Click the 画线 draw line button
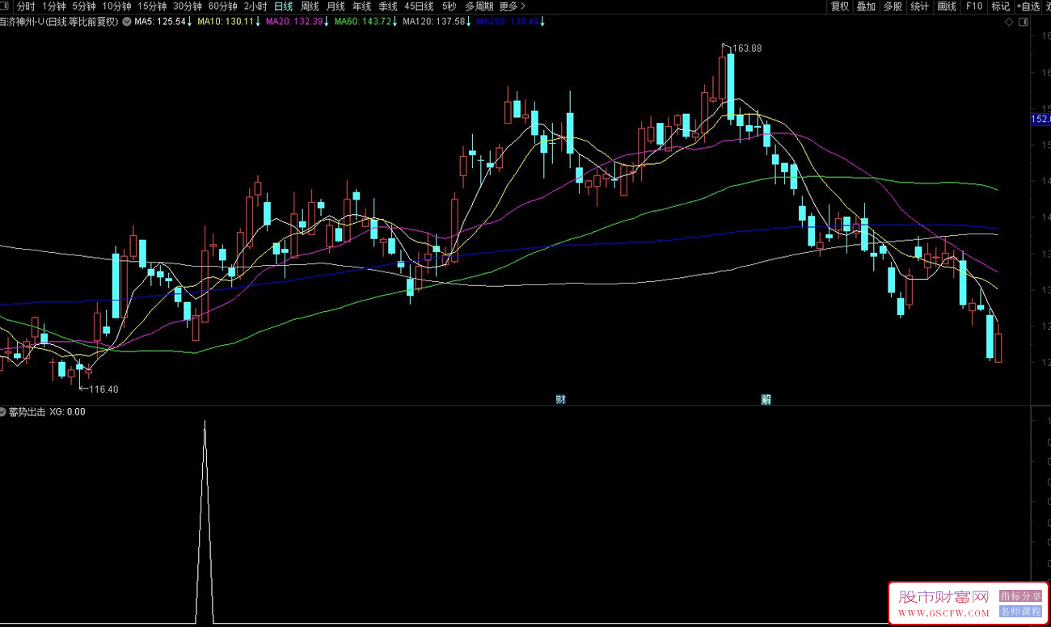Viewport: 1051px width, 627px height. [x=947, y=6]
